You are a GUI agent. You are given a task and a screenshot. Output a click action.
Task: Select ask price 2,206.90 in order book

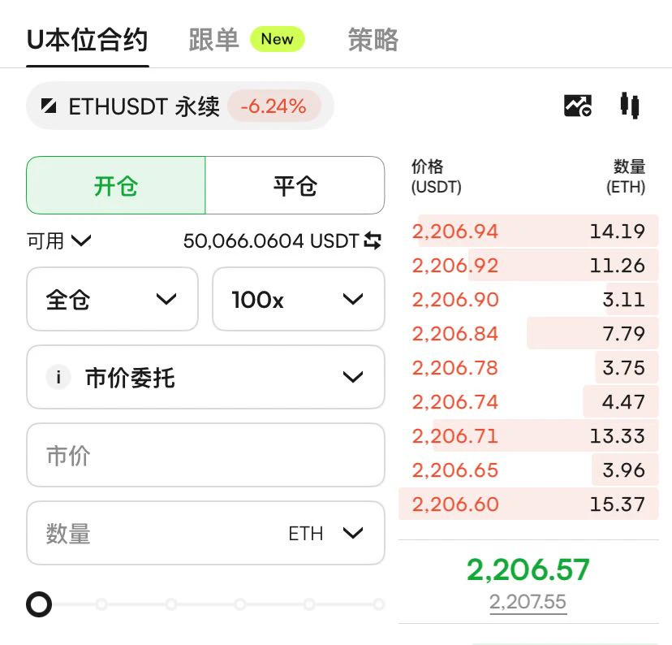tap(455, 299)
